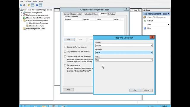Select Classification Rules in the tree
Screen dimensions: 190x107
(x=37, y=26)
